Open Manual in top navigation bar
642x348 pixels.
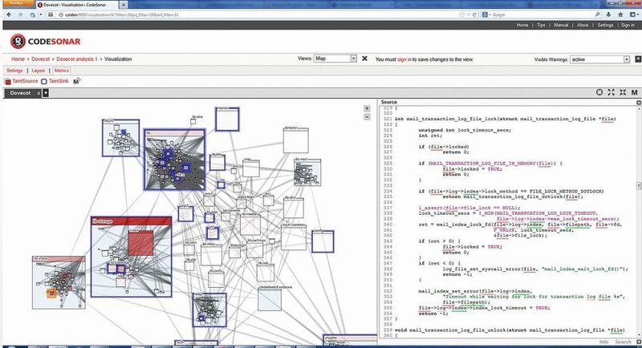click(x=561, y=25)
